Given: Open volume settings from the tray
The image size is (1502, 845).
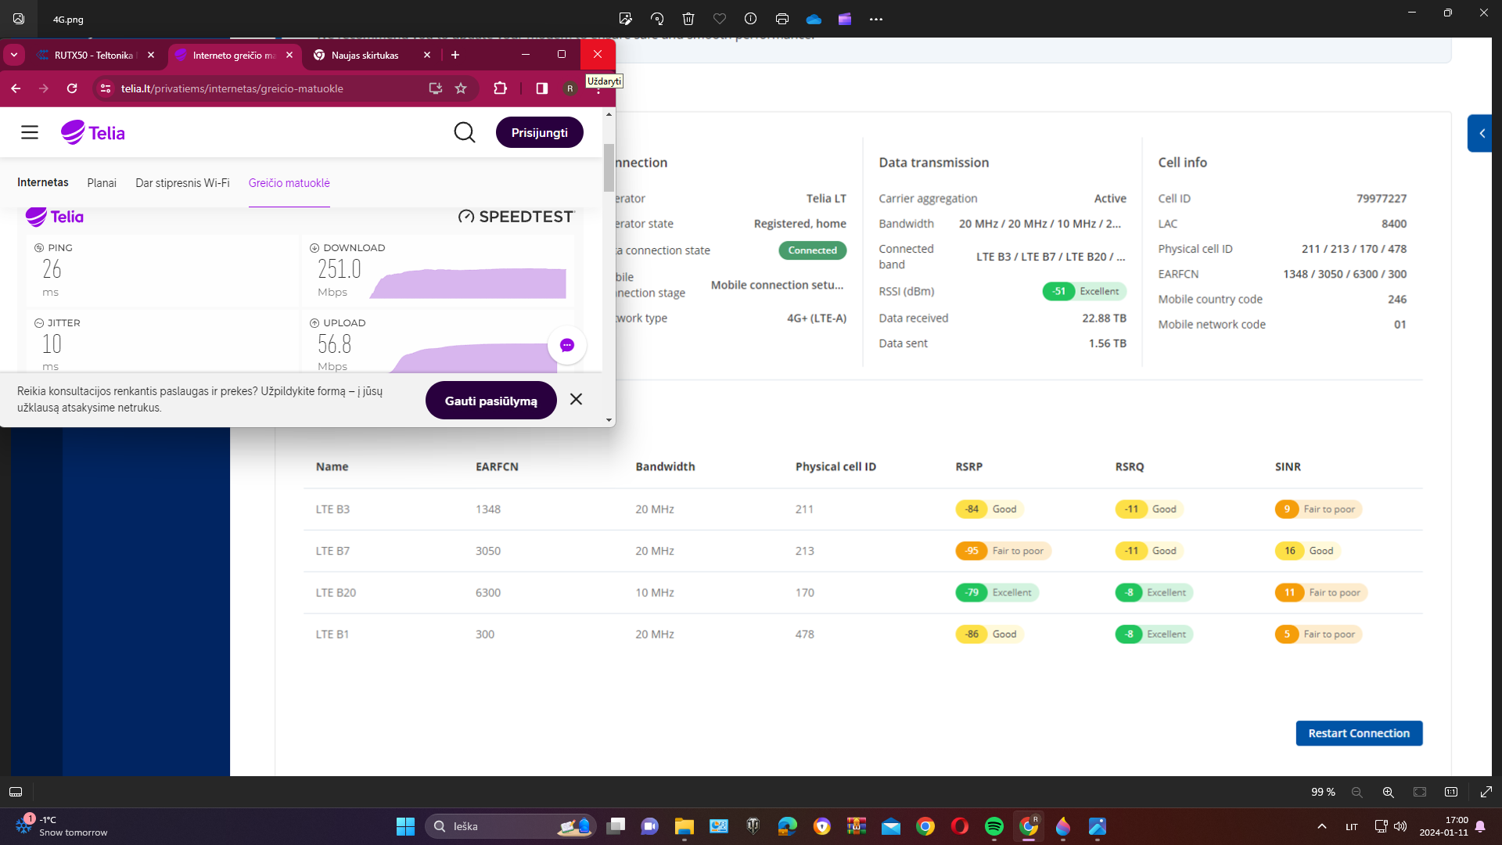Looking at the screenshot, I should coord(1400,826).
